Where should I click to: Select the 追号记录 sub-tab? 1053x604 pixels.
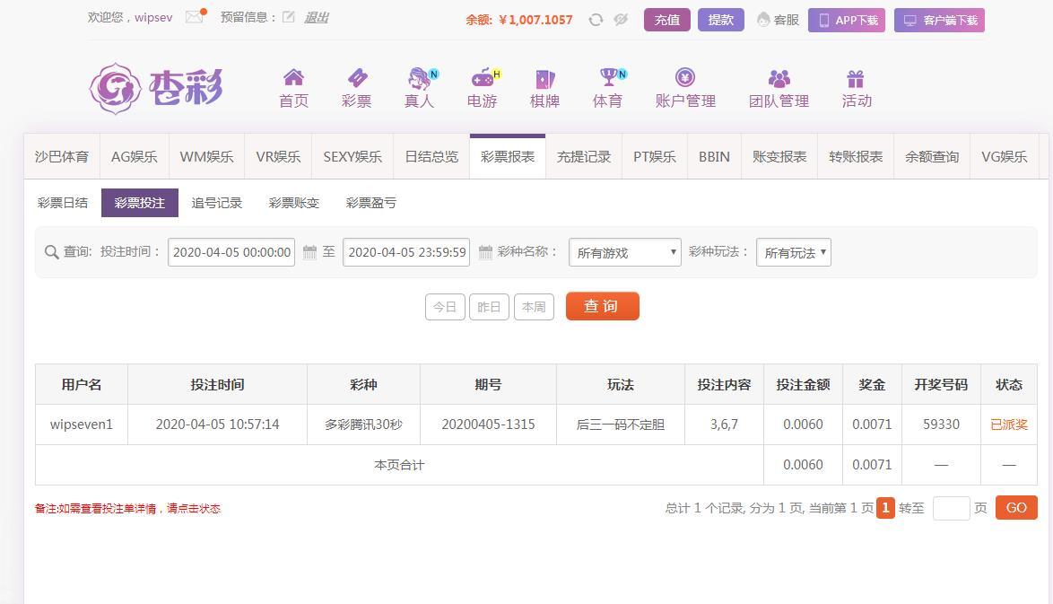click(x=217, y=203)
